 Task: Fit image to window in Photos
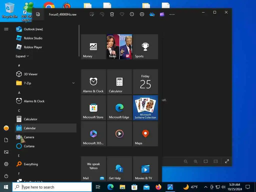[206, 161]
